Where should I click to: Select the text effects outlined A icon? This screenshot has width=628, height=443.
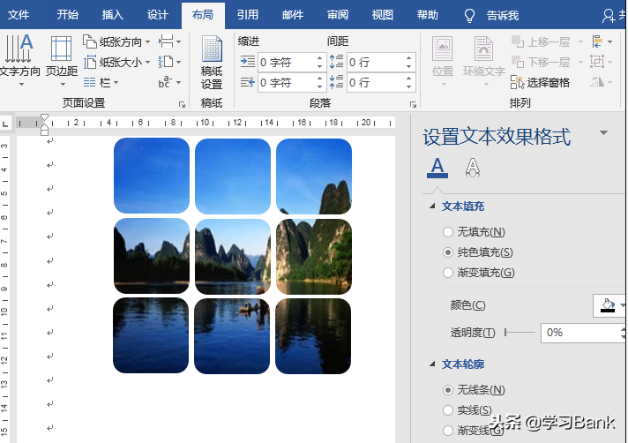click(473, 168)
